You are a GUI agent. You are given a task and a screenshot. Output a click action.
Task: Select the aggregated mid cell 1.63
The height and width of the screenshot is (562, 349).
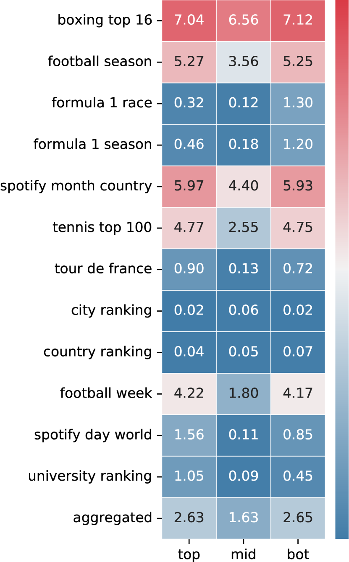(x=244, y=518)
